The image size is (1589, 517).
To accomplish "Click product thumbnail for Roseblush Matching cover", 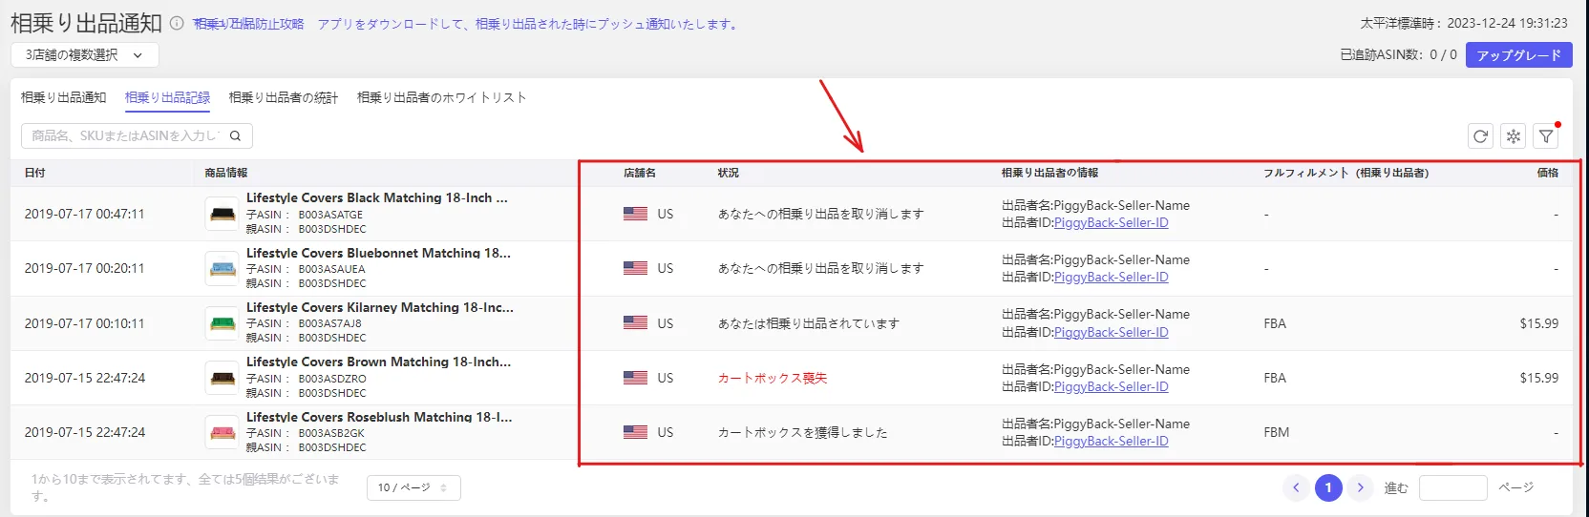I will click(x=222, y=432).
